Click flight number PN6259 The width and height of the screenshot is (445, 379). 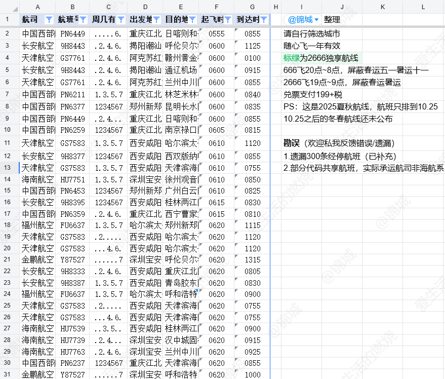click(x=72, y=130)
